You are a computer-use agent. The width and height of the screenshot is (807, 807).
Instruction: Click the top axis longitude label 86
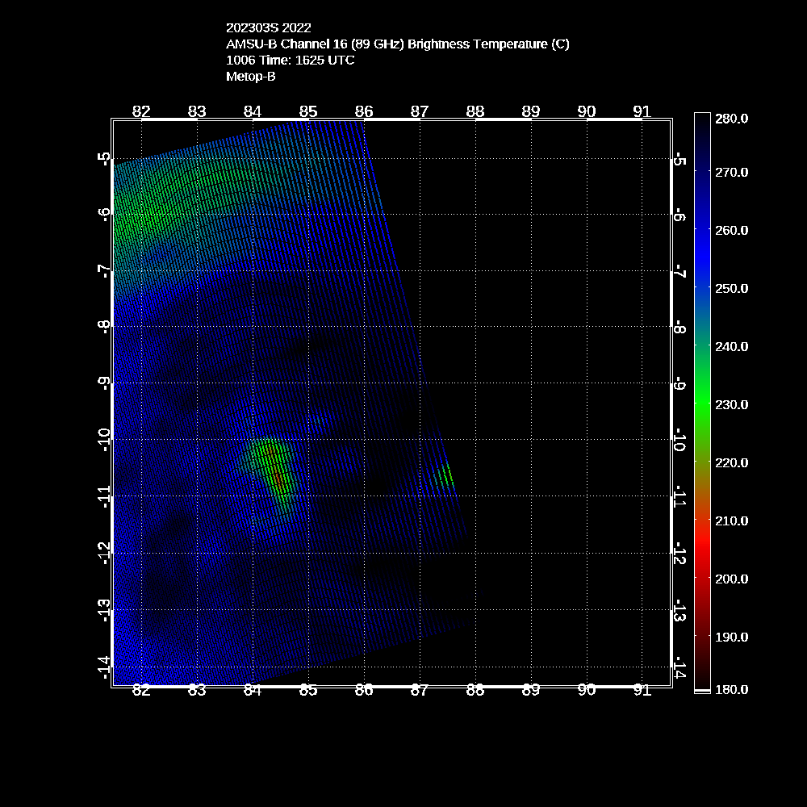pos(364,111)
